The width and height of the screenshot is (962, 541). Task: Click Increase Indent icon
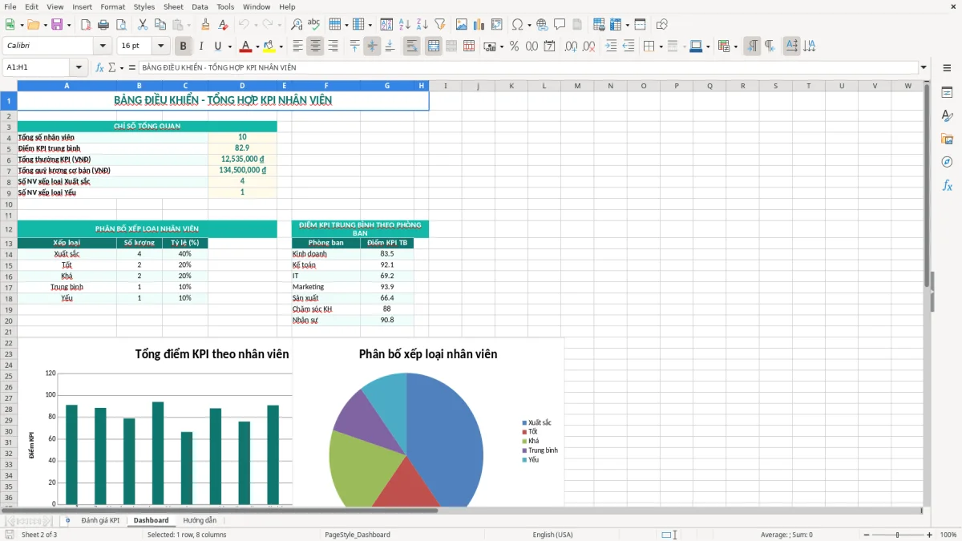[x=611, y=46]
